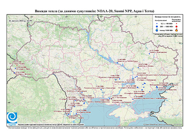The width and height of the screenshot is (189, 133).
Task: Click small blue dot legend marker
Action: pyautogui.click(x=157, y=24)
